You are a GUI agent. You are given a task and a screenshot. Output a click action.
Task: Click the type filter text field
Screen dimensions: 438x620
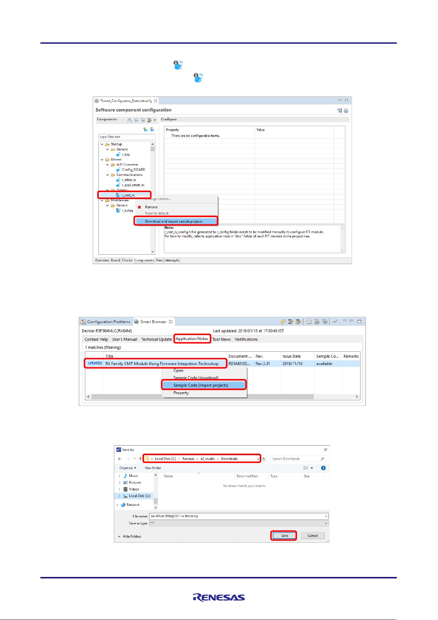click(x=127, y=137)
